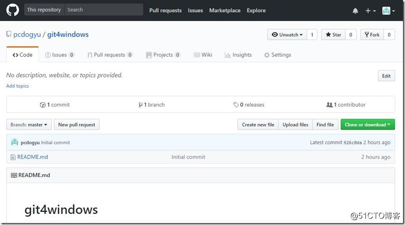View the Insights tab
Image resolution: width=405 pixels, height=225 pixels.
click(238, 55)
